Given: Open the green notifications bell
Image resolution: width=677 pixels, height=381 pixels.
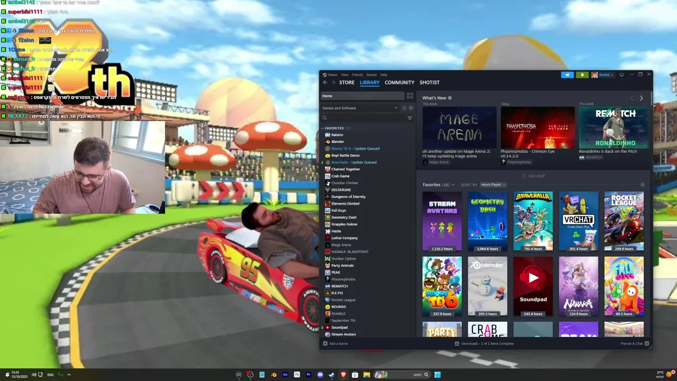Looking at the screenshot, I should pos(582,75).
